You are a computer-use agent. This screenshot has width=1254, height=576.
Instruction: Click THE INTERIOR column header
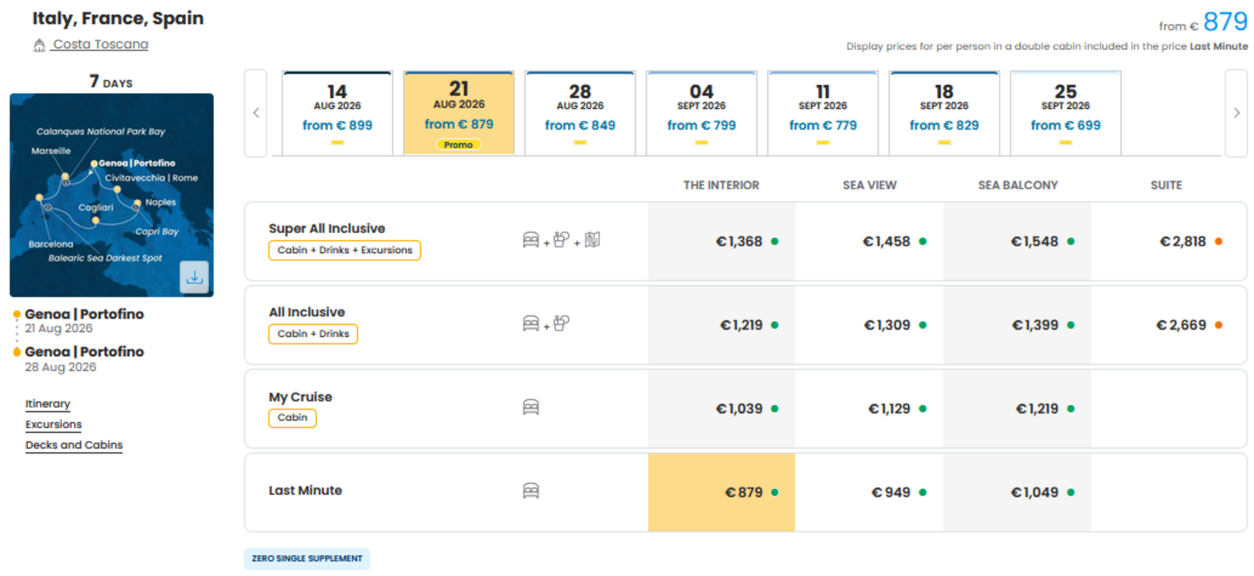click(721, 185)
